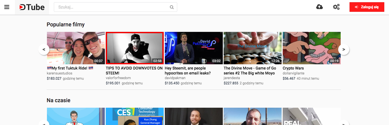The width and height of the screenshot is (389, 125).
Task: Click the 2 godziny temu timestamp
Action: pyautogui.click(x=252, y=83)
